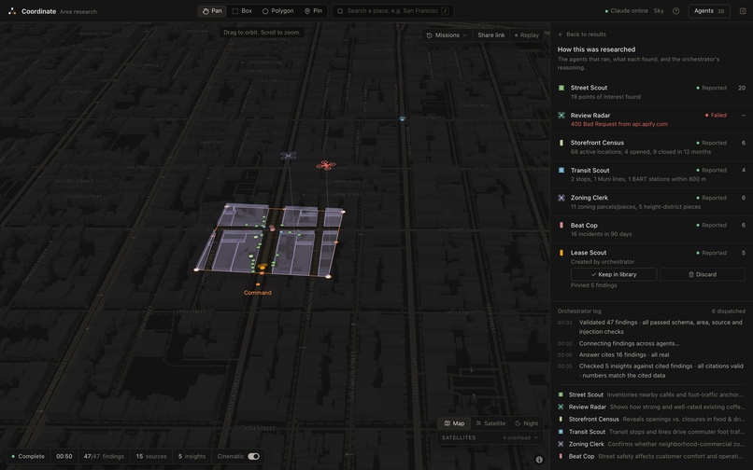Open the Agents 38 button
Viewport: 753px width, 470px height.
(x=709, y=11)
